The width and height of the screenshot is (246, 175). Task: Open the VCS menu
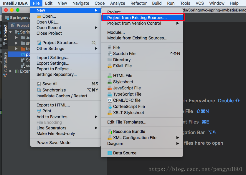pyautogui.click(x=200, y=3)
